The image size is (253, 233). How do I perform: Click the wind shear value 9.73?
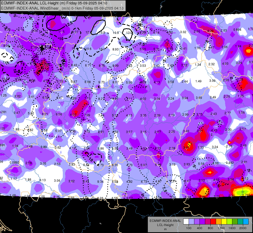click(102, 82)
